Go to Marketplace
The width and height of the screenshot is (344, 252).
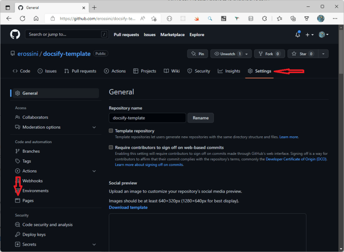click(172, 35)
